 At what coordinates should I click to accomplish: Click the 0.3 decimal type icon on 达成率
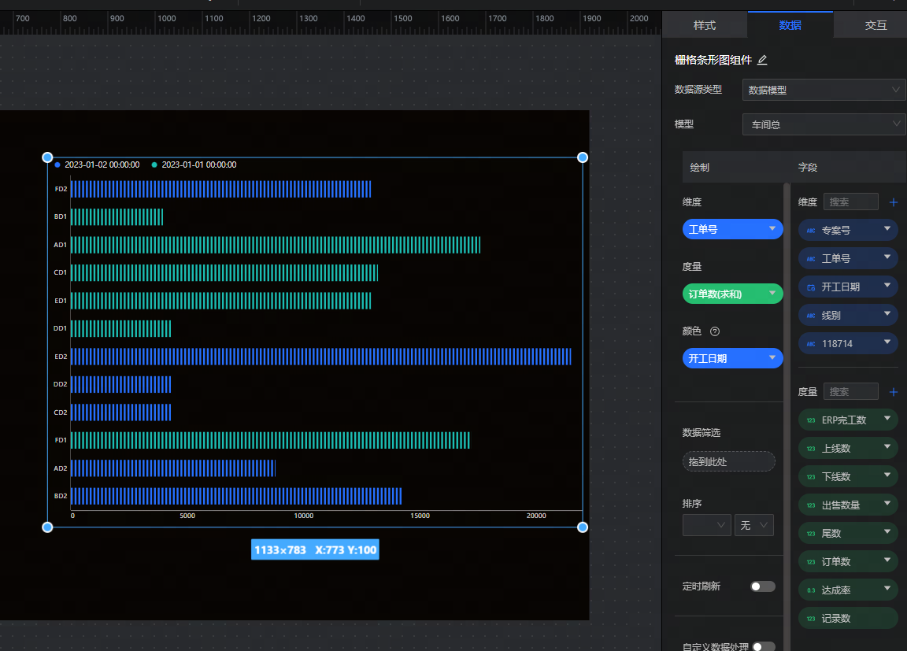[x=811, y=590]
